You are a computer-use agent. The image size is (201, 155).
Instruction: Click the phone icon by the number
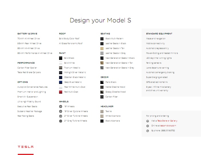(148, 131)
